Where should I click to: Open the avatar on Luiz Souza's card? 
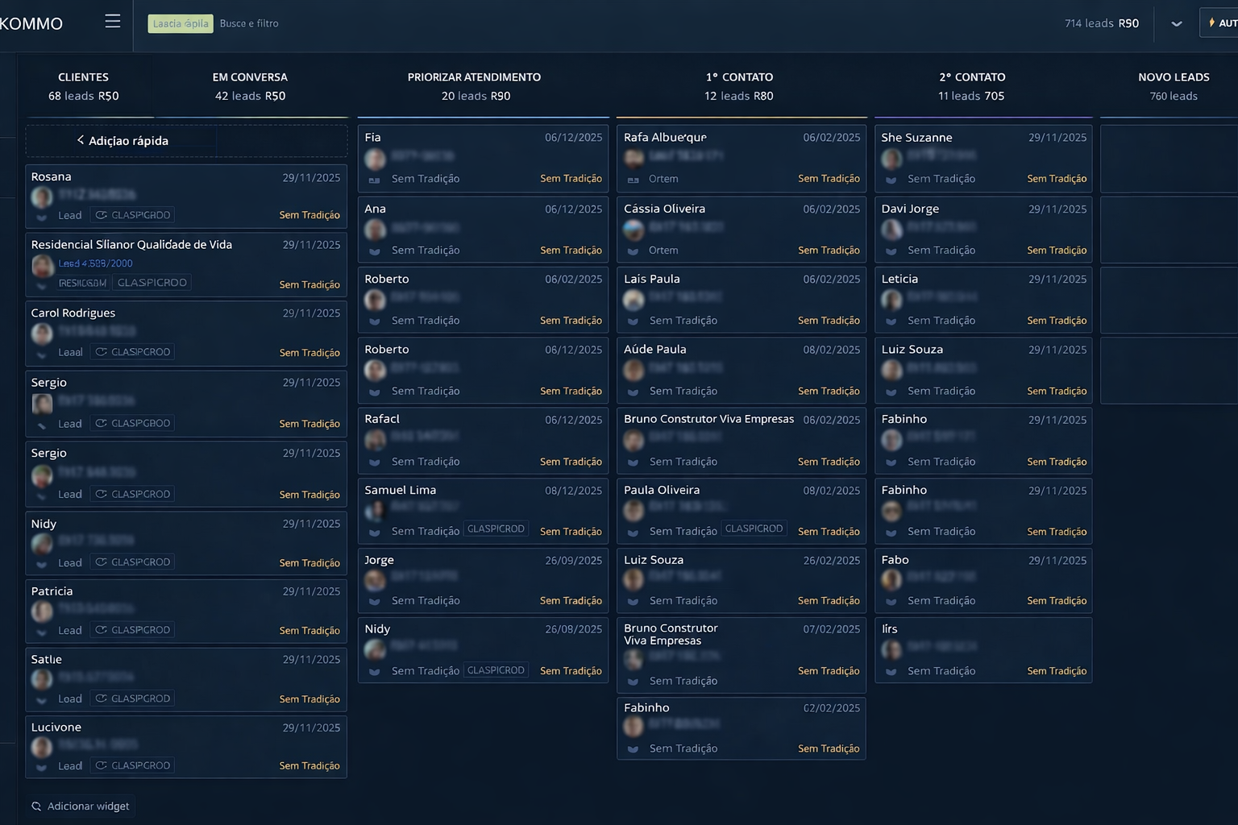pyautogui.click(x=891, y=370)
